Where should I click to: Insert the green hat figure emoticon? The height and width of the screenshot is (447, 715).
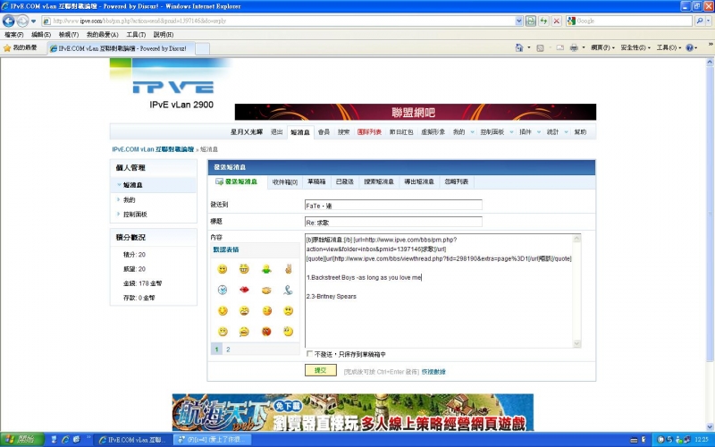[x=266, y=269]
